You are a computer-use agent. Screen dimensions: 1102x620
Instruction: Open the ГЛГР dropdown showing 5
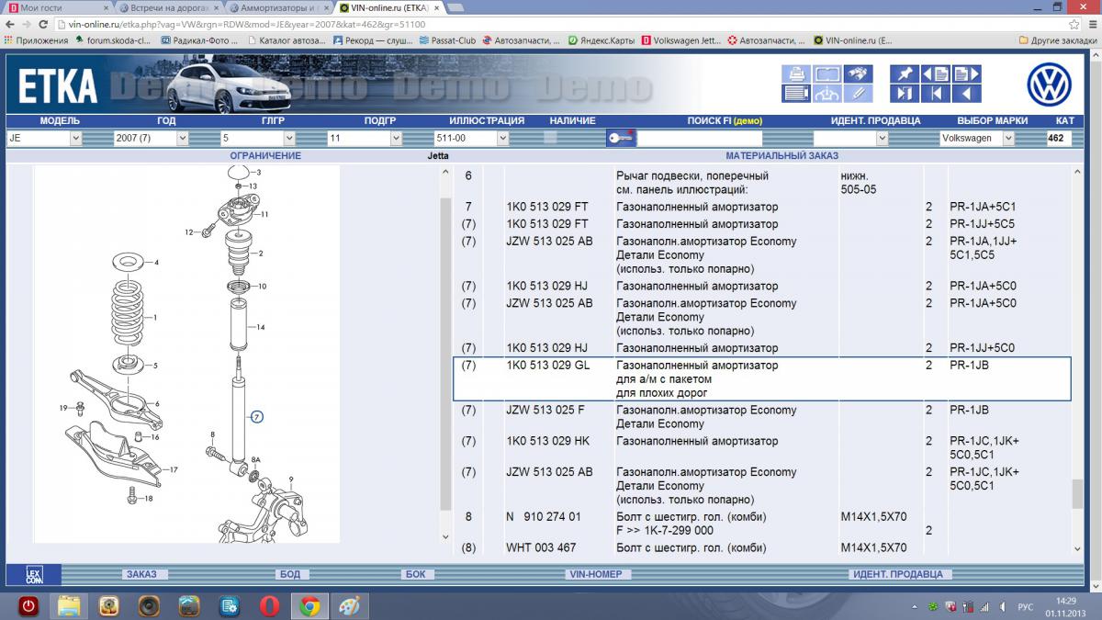click(257, 139)
